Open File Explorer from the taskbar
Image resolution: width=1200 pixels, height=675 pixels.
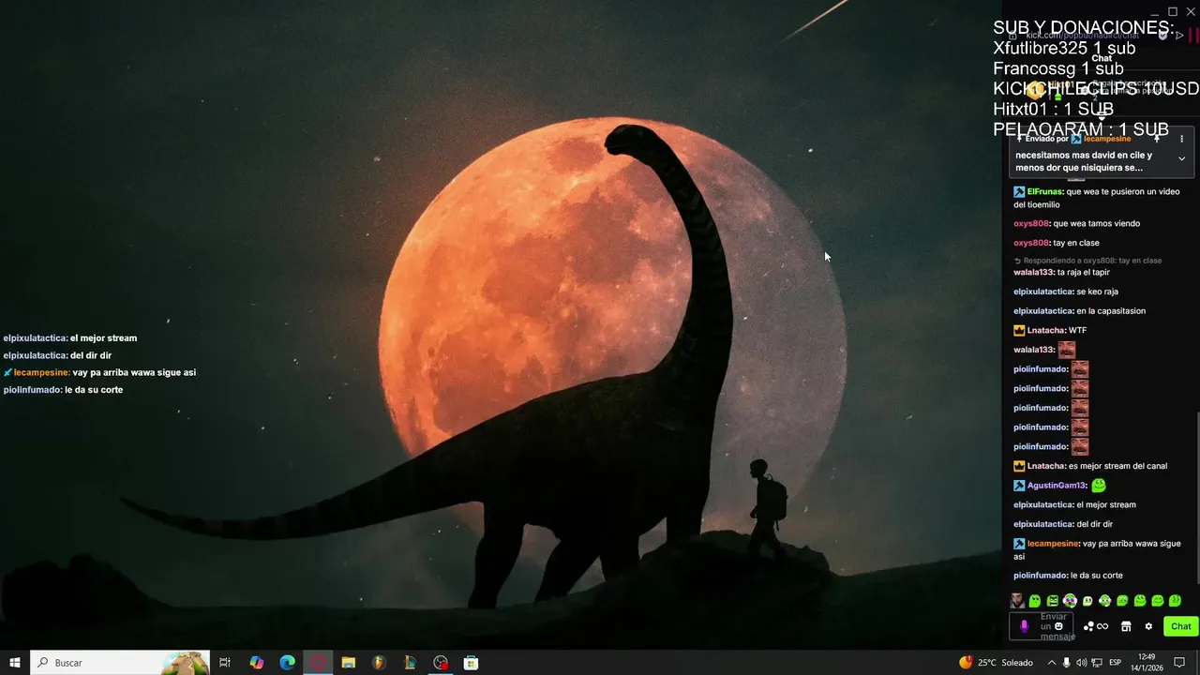(x=349, y=663)
